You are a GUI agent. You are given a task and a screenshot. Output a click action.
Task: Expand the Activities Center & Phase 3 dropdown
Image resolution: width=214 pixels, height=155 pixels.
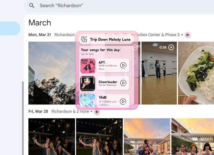pyautogui.click(x=182, y=35)
